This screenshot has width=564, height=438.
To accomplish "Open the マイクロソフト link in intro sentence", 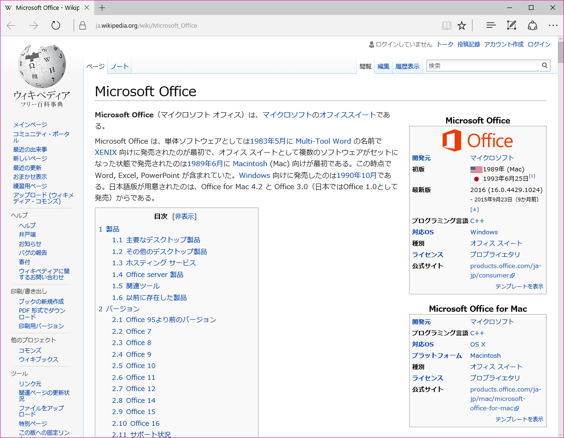I will (x=287, y=115).
